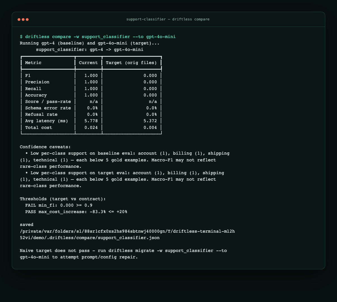
Task: Click the 'Recall' metric row label
Action: [x=33, y=89]
